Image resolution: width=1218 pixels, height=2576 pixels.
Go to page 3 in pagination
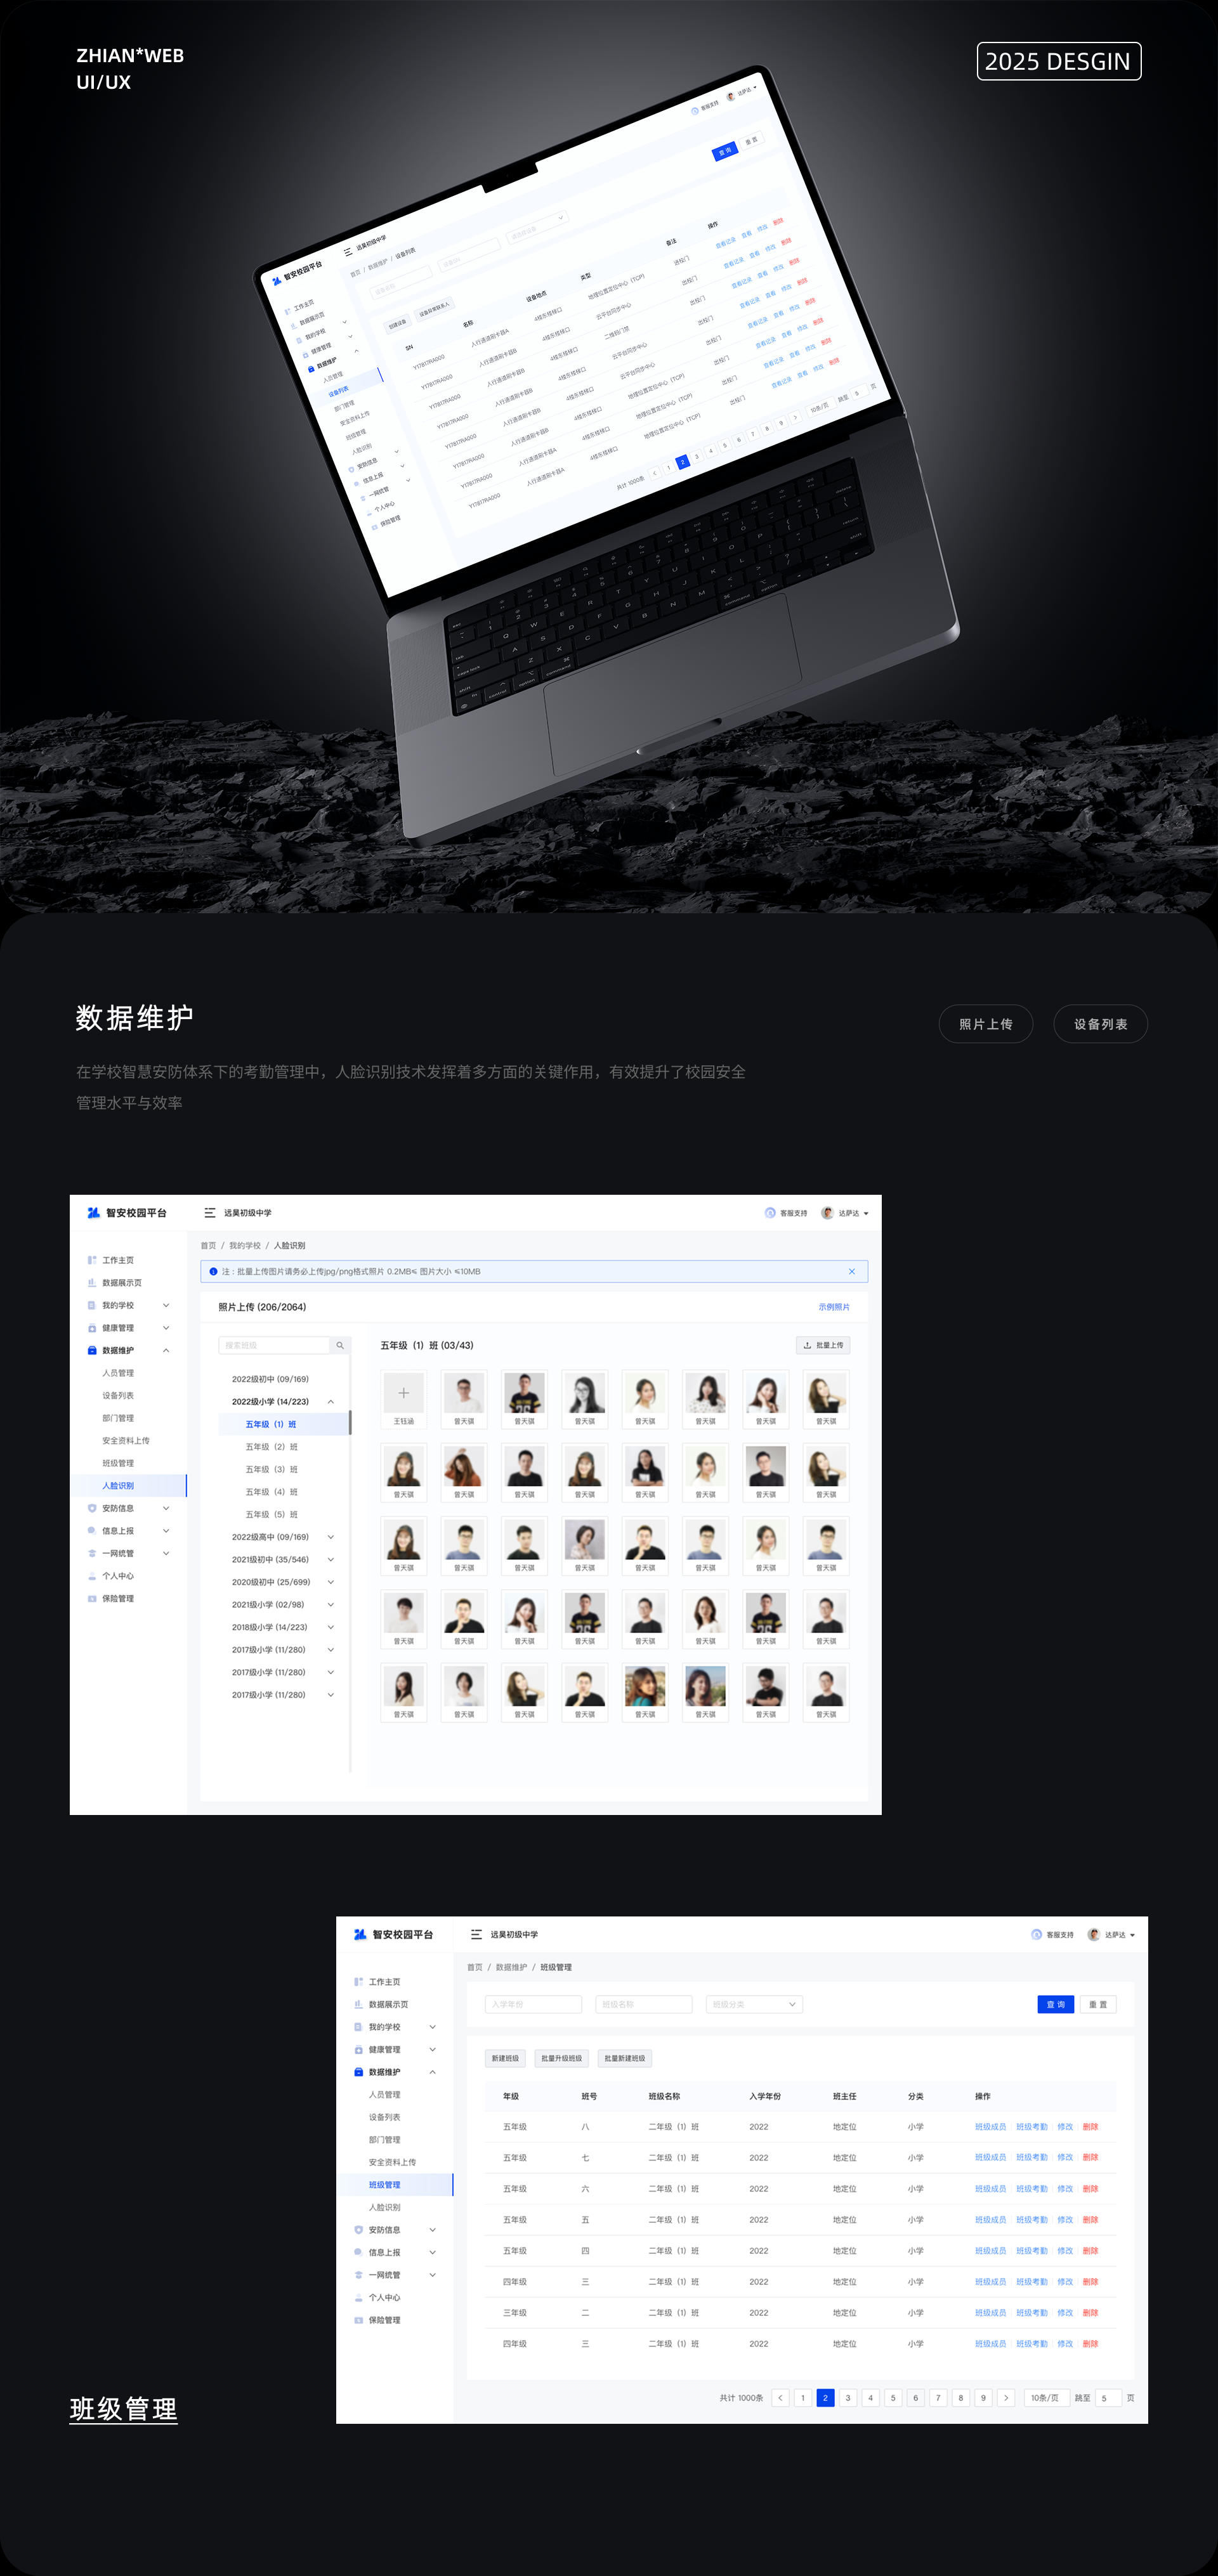tap(848, 2397)
